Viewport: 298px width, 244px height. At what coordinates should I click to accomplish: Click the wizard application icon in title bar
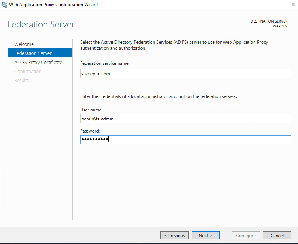tap(4, 5)
